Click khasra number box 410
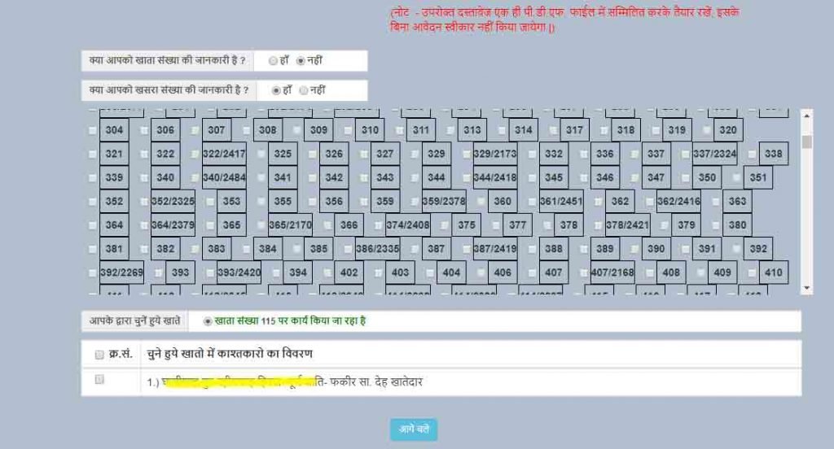The image size is (834, 449). point(774,272)
